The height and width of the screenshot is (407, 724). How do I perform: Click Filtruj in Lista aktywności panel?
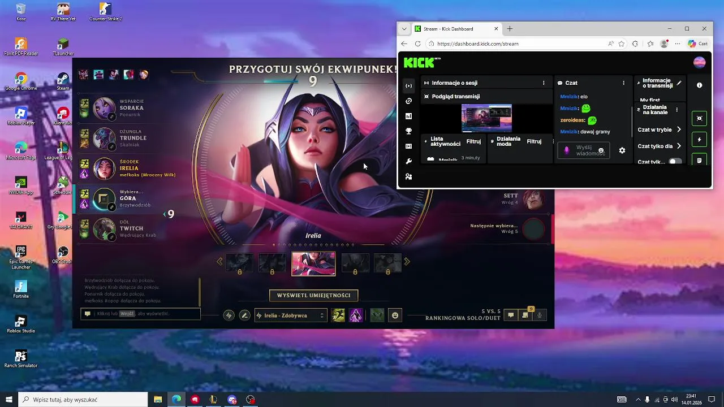coord(473,141)
